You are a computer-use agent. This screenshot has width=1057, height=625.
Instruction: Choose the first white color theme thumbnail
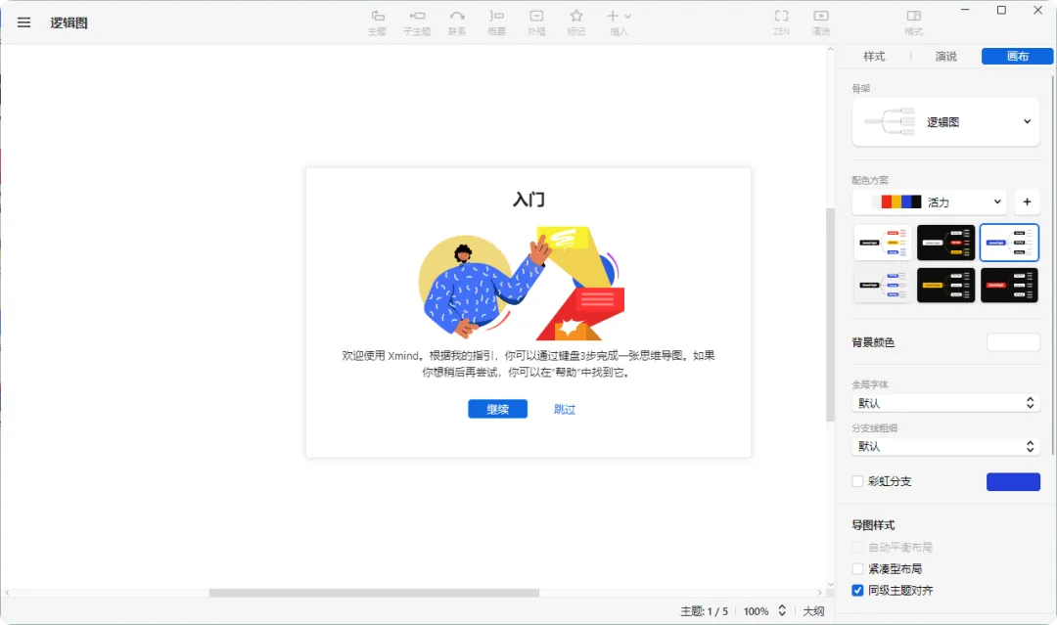click(x=883, y=243)
